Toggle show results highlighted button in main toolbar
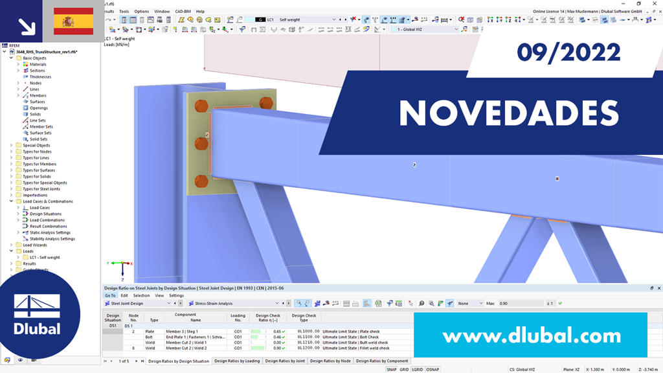663x373 pixels. click(366, 19)
